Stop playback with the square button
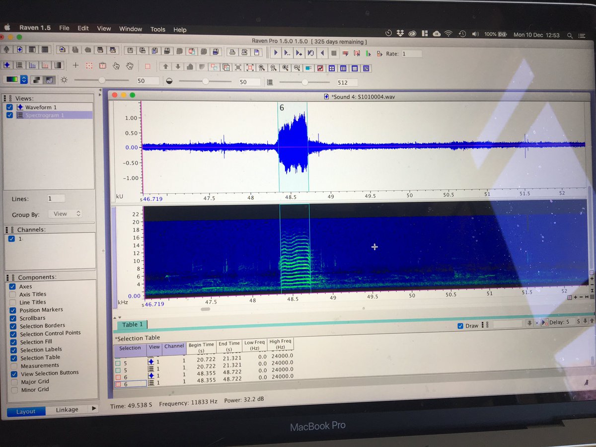 (334, 53)
